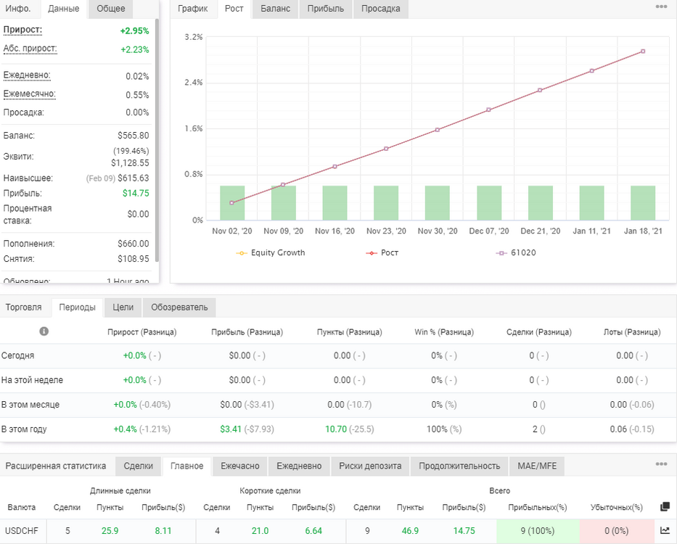The width and height of the screenshot is (677, 544).
Task: Click the $660.00 deposits value
Action: (x=134, y=244)
